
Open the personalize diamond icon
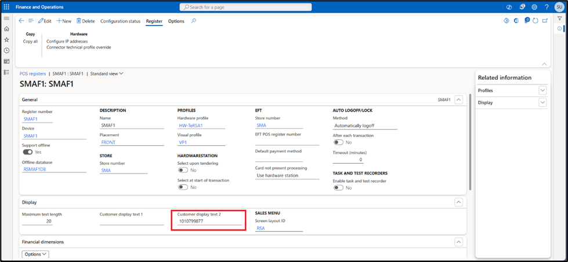(x=507, y=21)
